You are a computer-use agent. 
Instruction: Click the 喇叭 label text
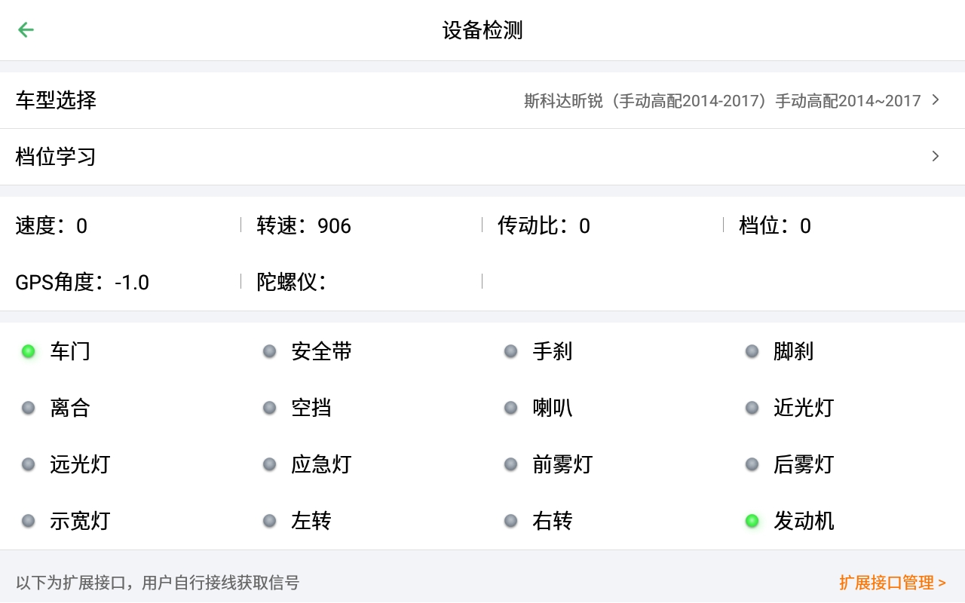(553, 408)
